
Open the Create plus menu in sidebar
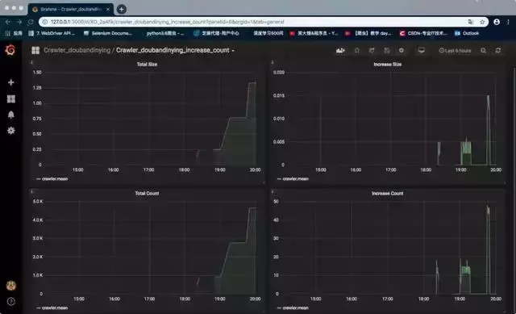point(10,82)
